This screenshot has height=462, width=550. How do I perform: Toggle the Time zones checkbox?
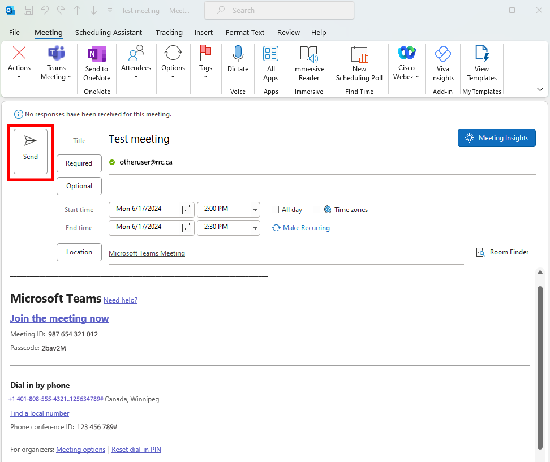tap(316, 210)
